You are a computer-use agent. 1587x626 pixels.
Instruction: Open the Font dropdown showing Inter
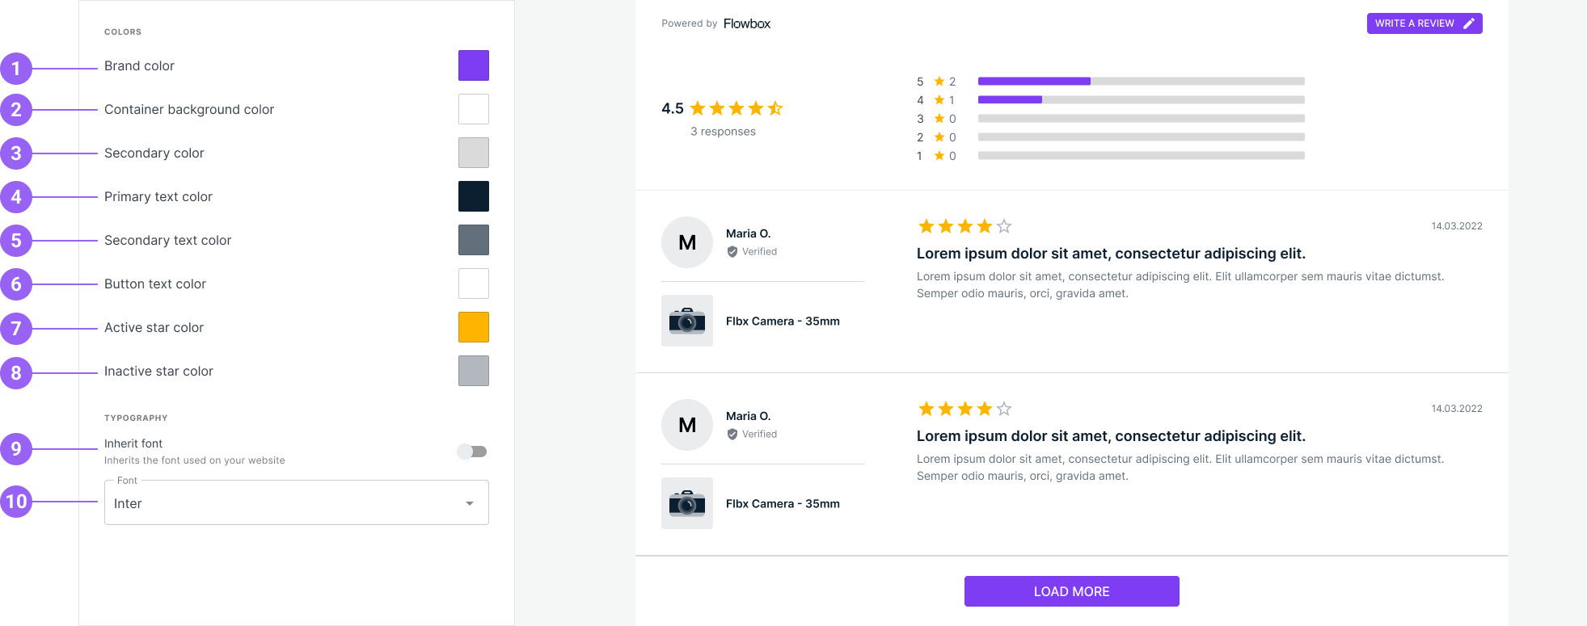point(296,503)
